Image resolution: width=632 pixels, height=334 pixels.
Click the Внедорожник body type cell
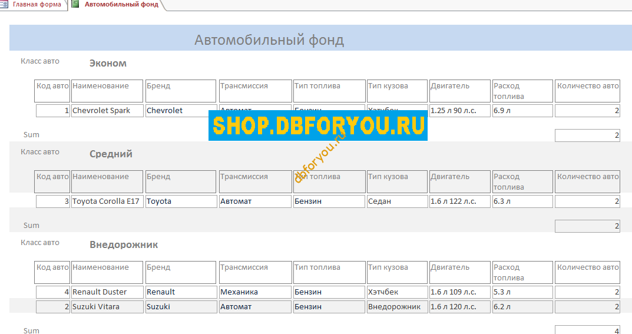click(x=398, y=307)
